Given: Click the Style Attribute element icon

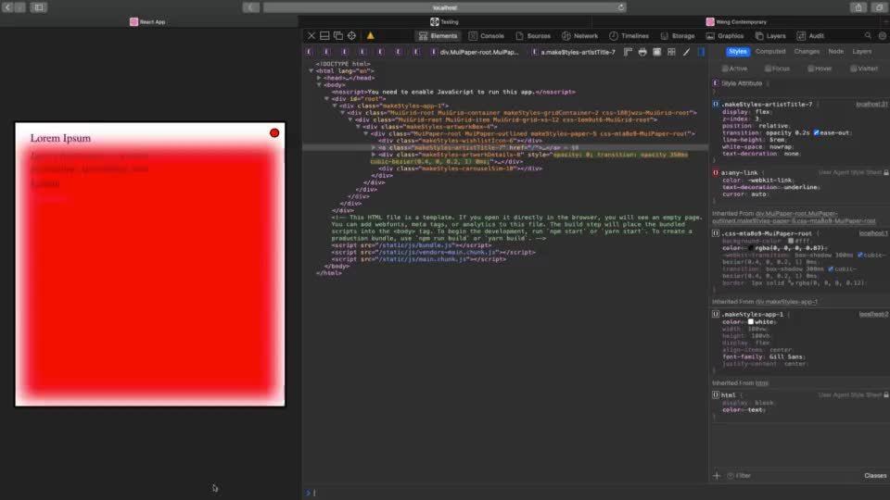Looking at the screenshot, I should point(716,83).
